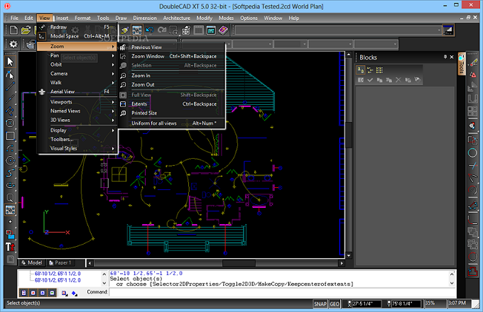Viewport: 483px width, 312px height.
Task: Pin the Blocks panel with pushpin icon
Action: (x=445, y=57)
